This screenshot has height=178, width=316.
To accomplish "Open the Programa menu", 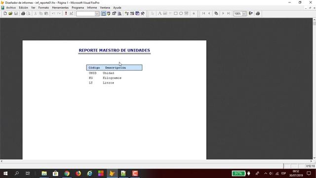I will 78,8.
